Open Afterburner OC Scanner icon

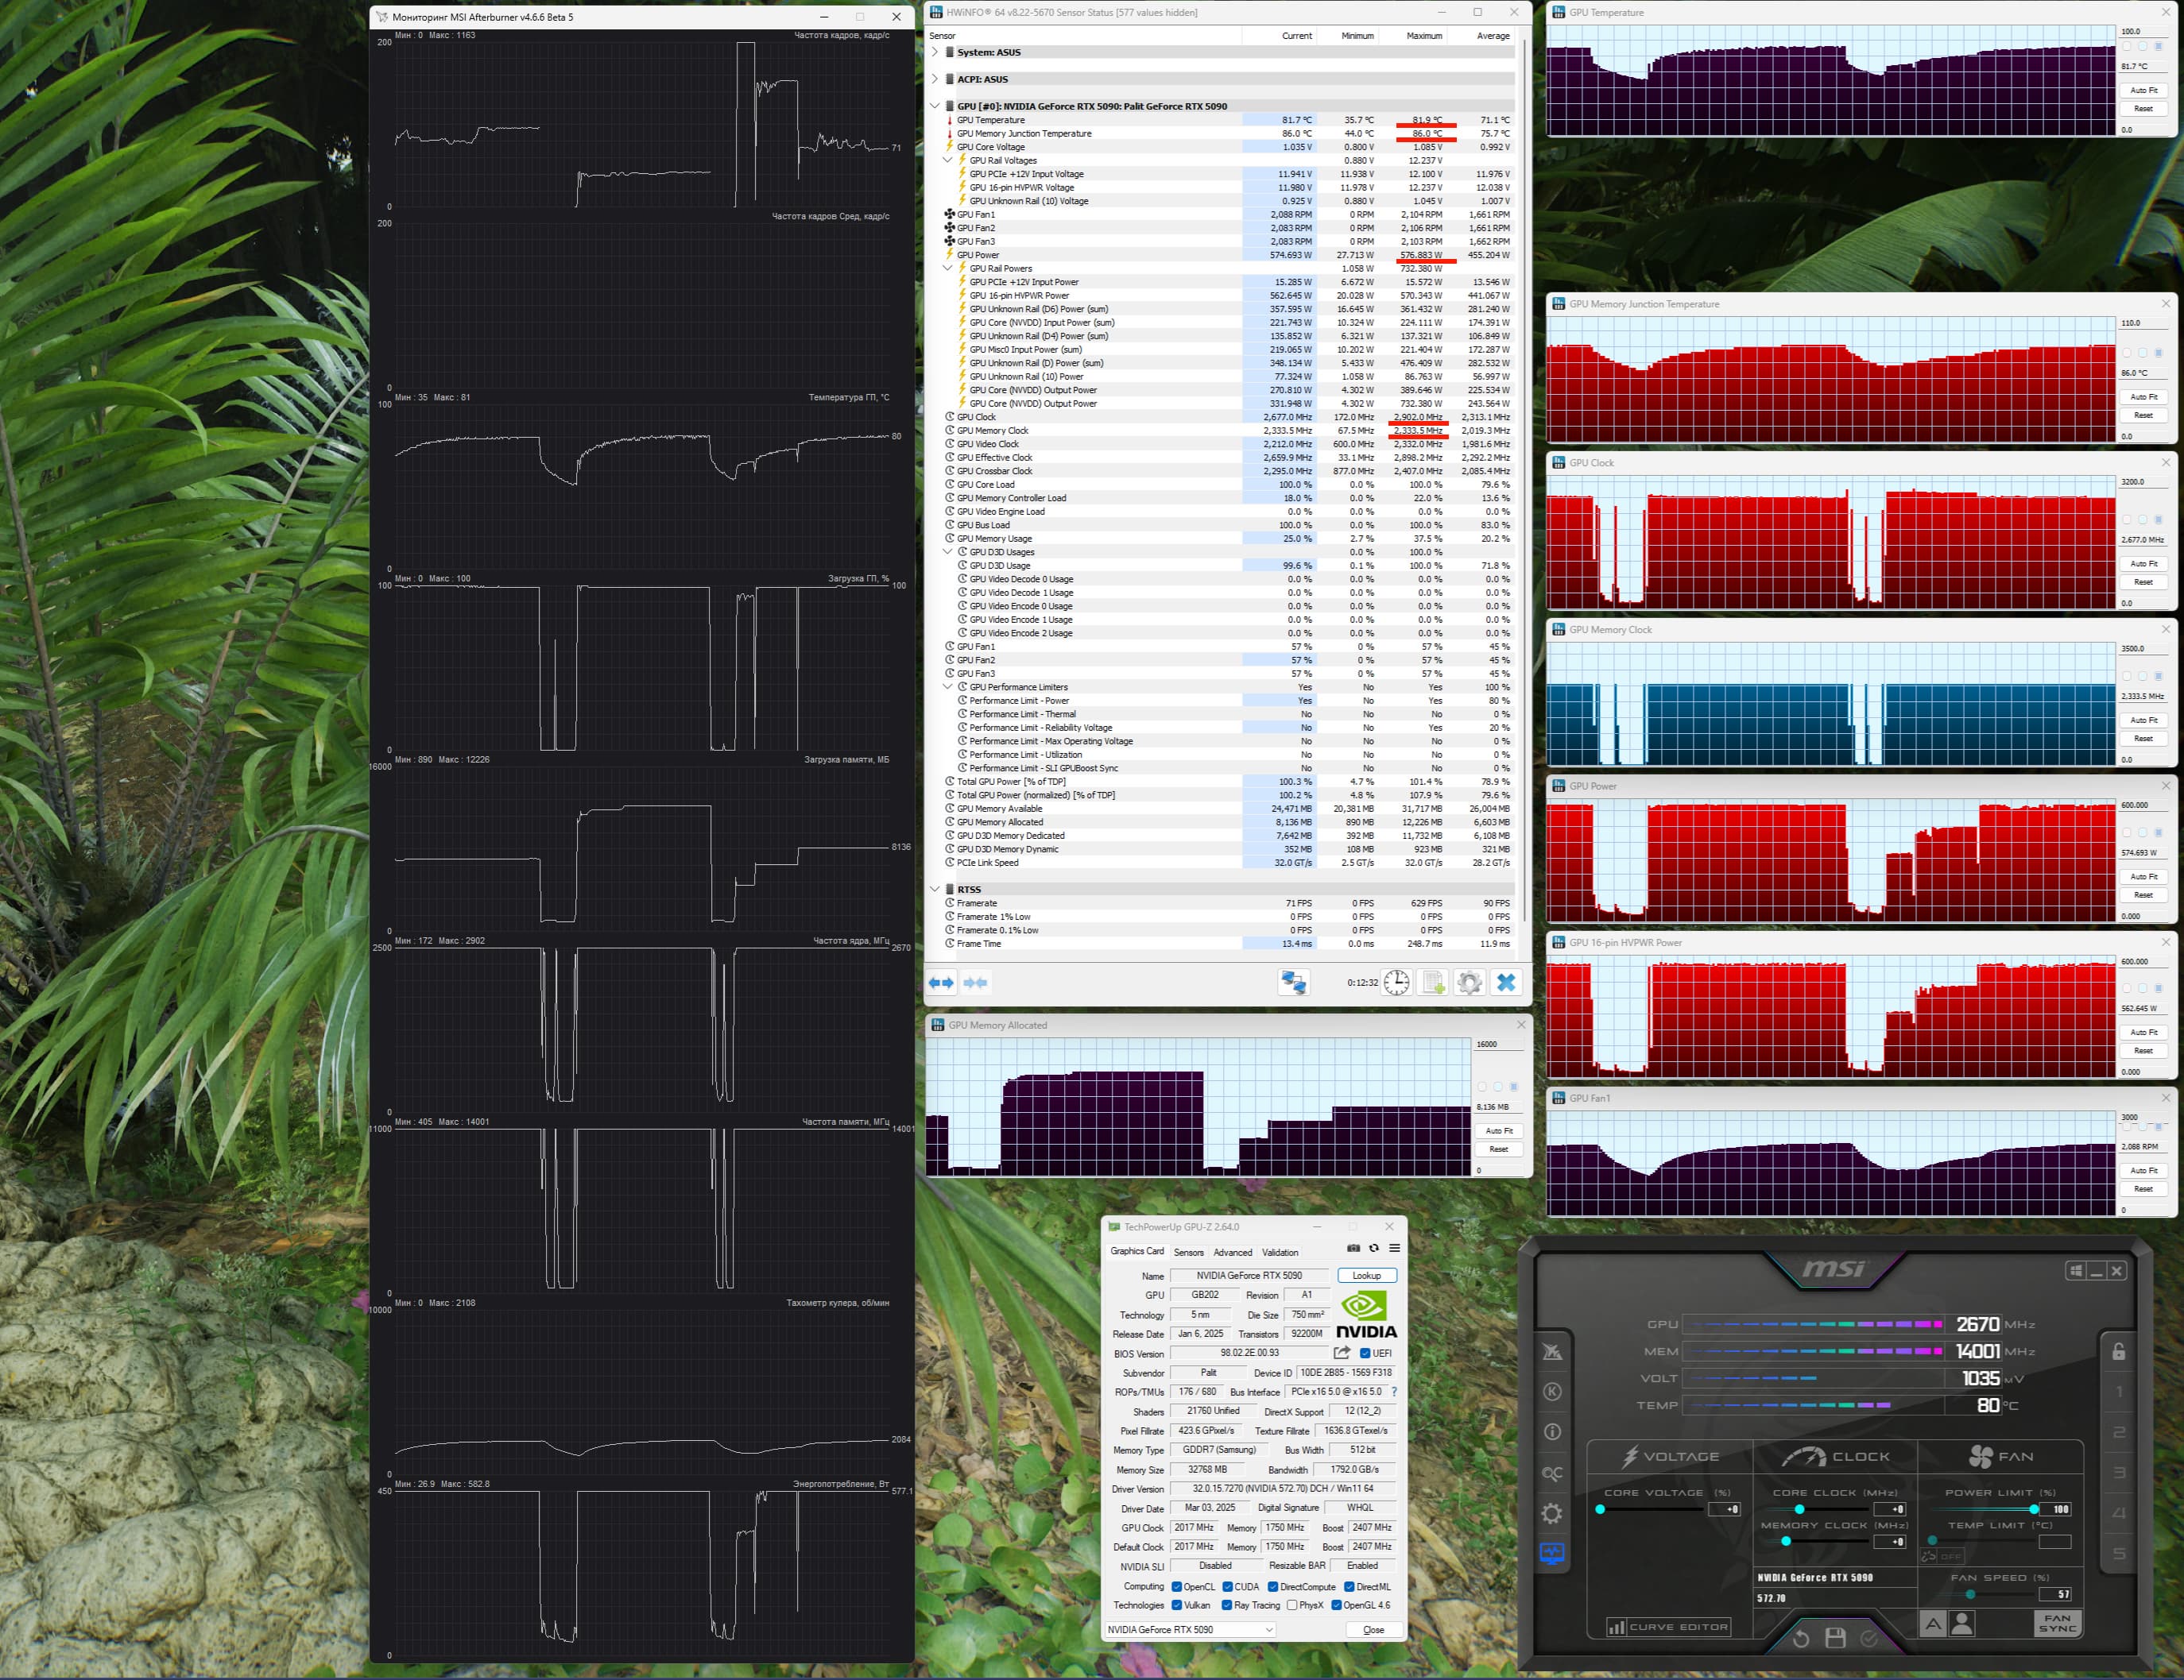[x=1552, y=1473]
